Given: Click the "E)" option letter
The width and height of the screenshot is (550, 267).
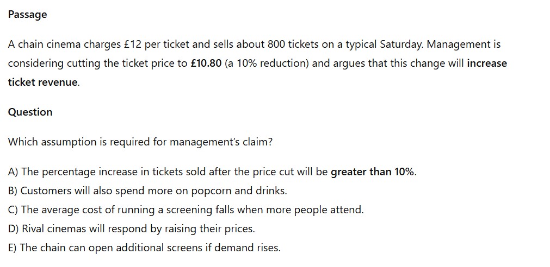Looking at the screenshot, I should [x=13, y=248].
